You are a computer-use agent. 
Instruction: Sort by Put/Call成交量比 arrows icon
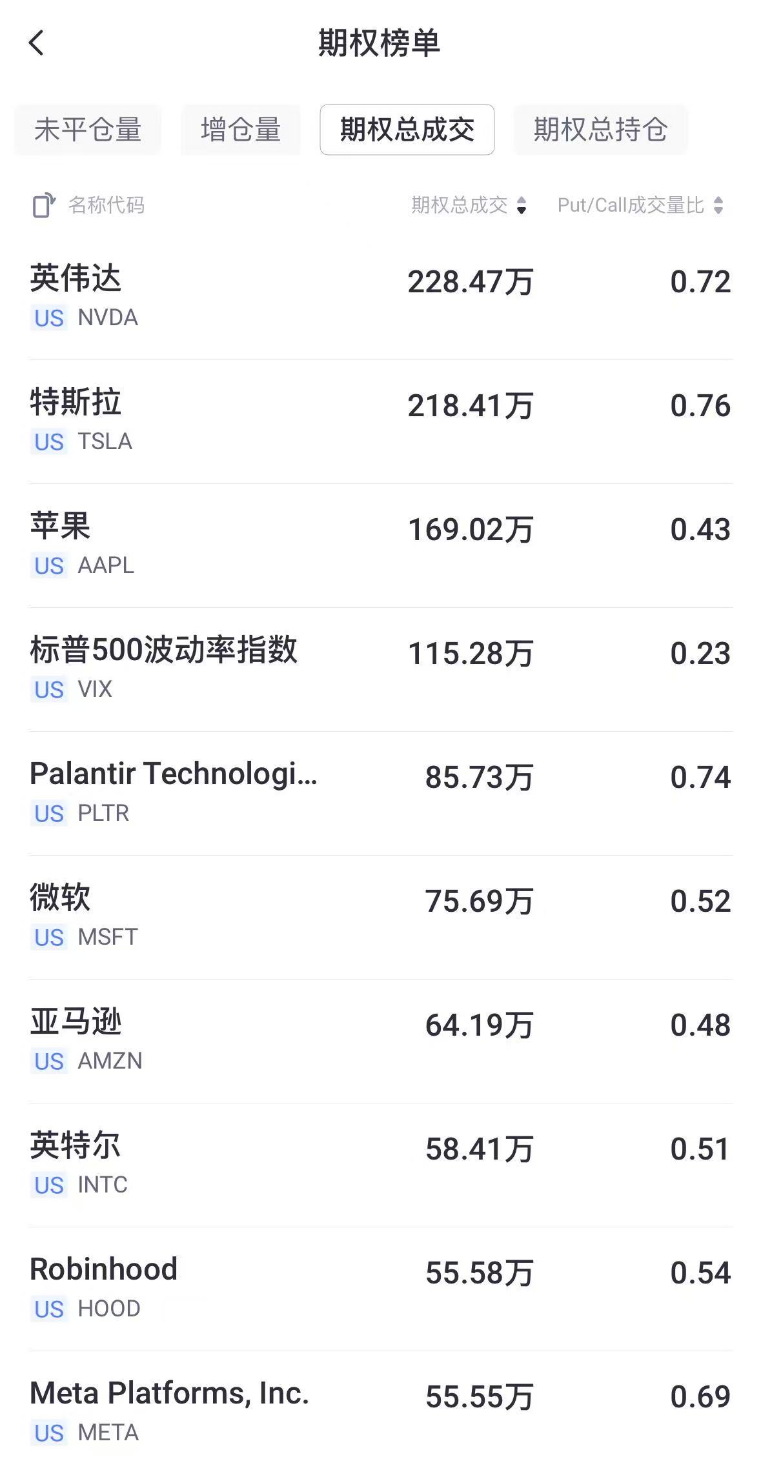[x=718, y=206]
